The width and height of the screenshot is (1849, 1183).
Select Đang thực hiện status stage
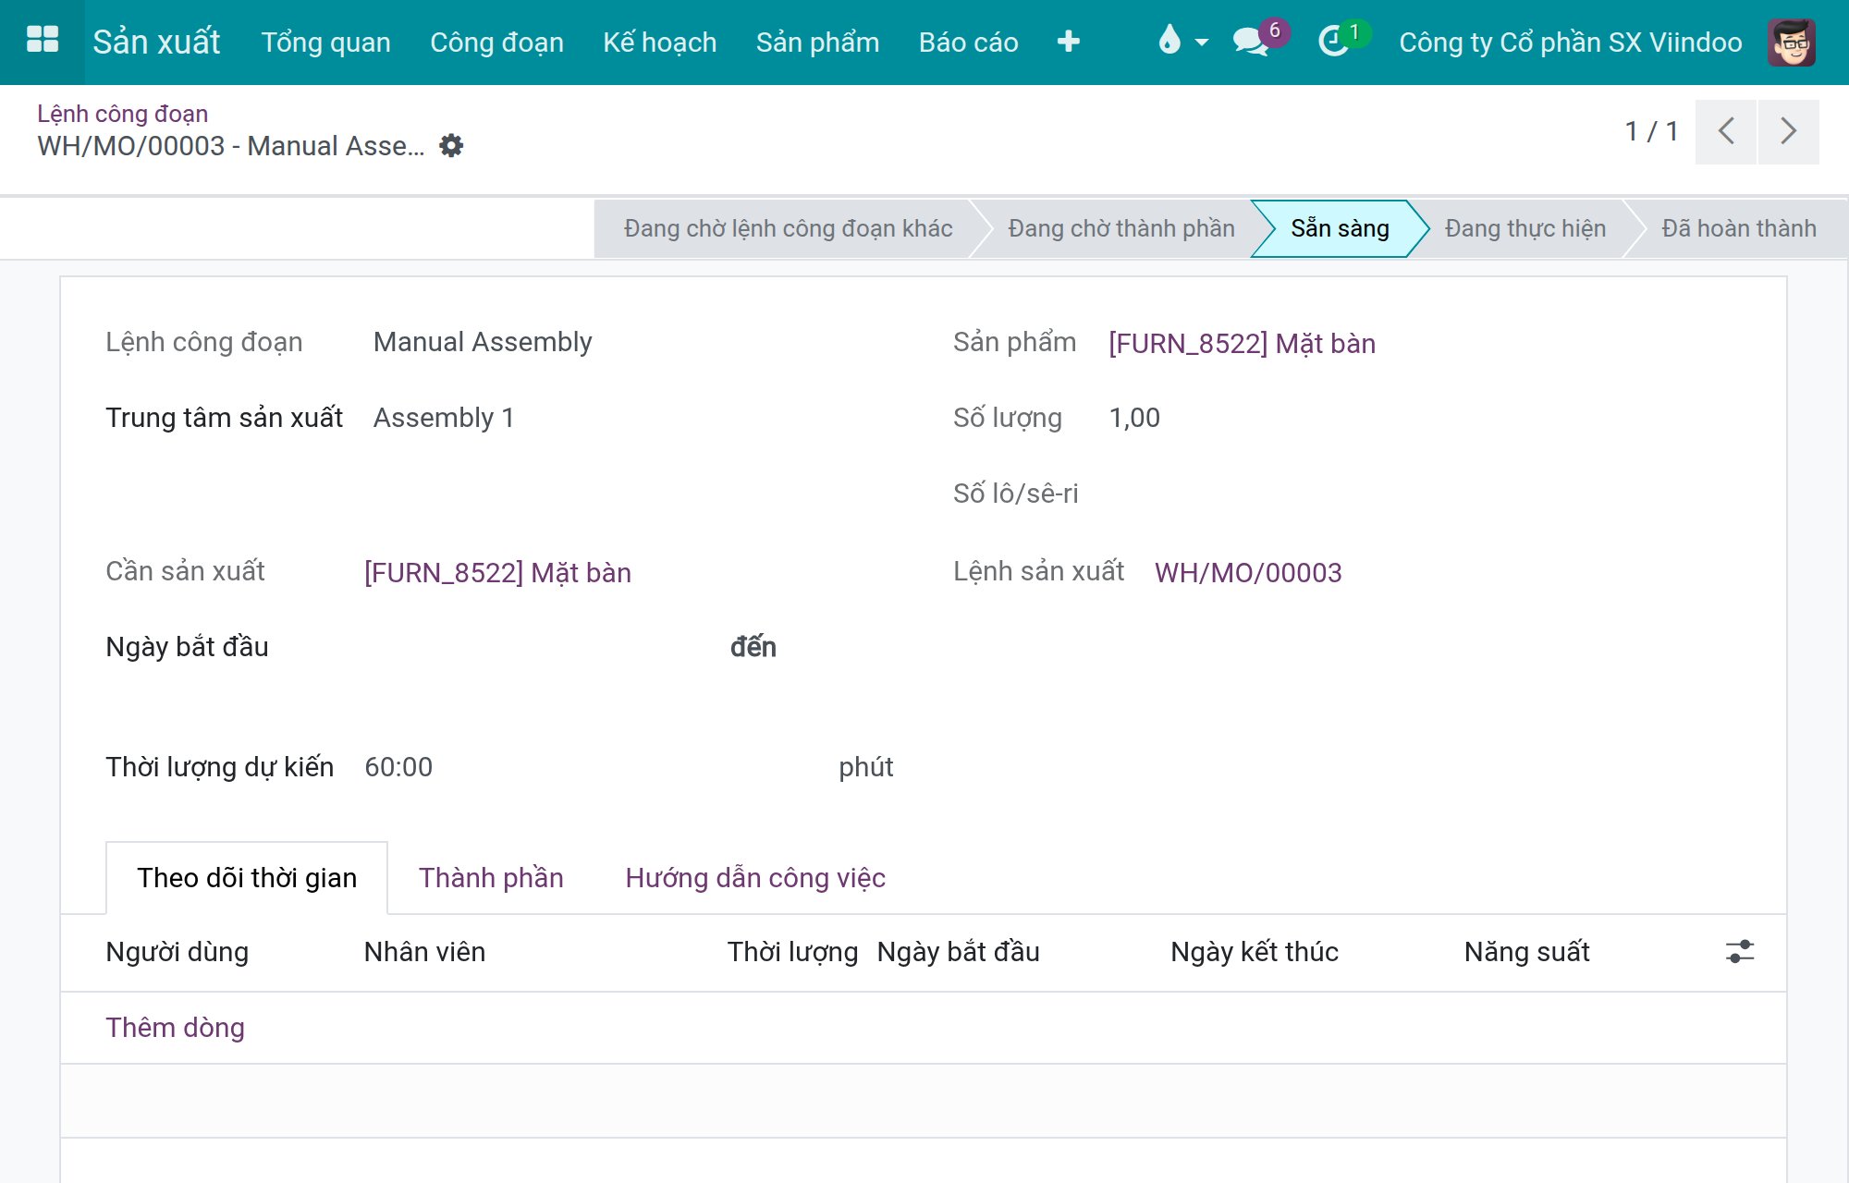click(x=1525, y=228)
